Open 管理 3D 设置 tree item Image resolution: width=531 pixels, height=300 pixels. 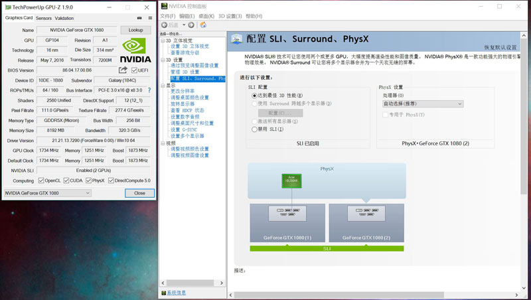185,72
